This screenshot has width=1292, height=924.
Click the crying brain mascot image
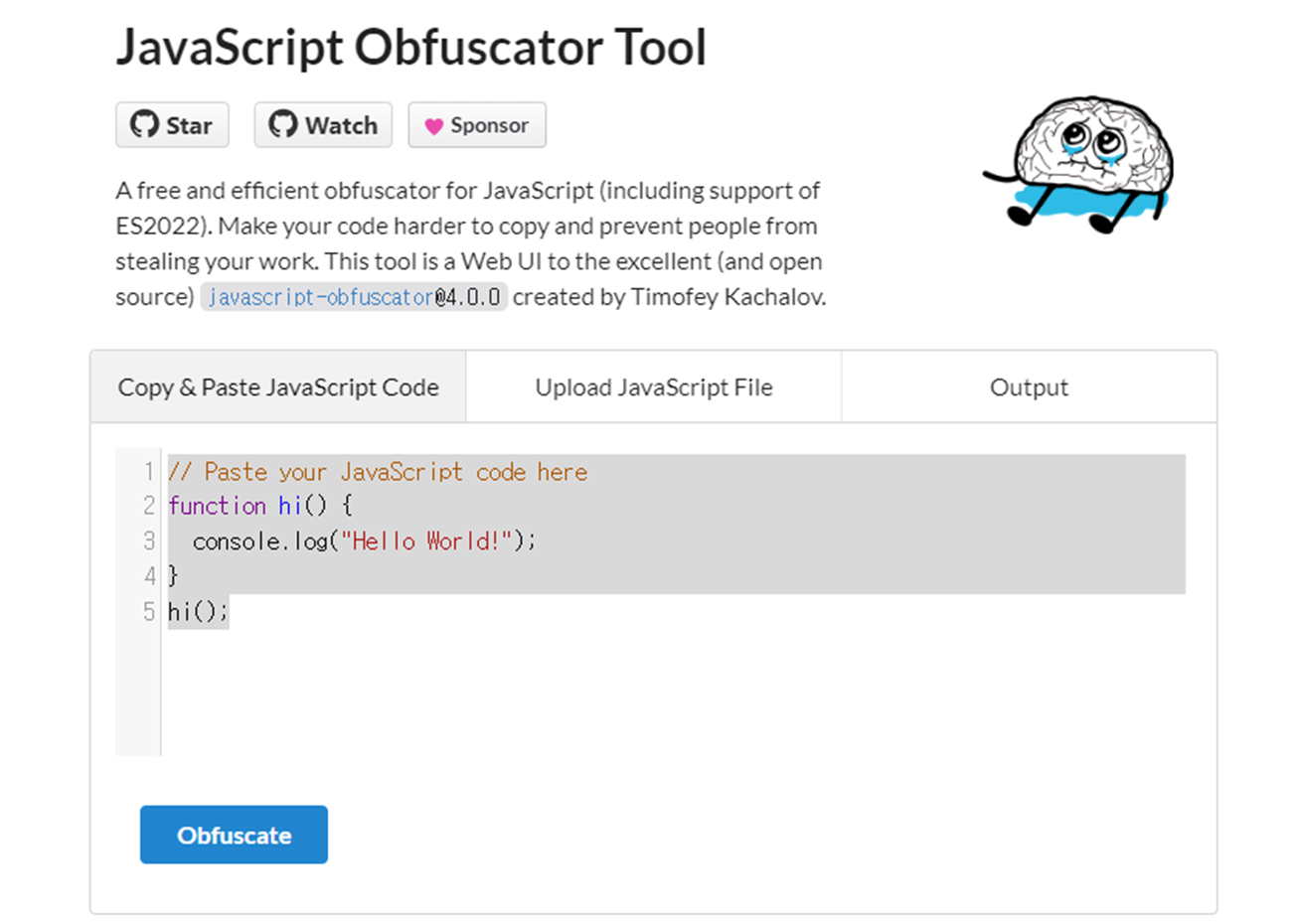[1078, 164]
